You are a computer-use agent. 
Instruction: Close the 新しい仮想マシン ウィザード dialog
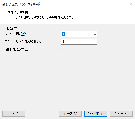click(131, 4)
